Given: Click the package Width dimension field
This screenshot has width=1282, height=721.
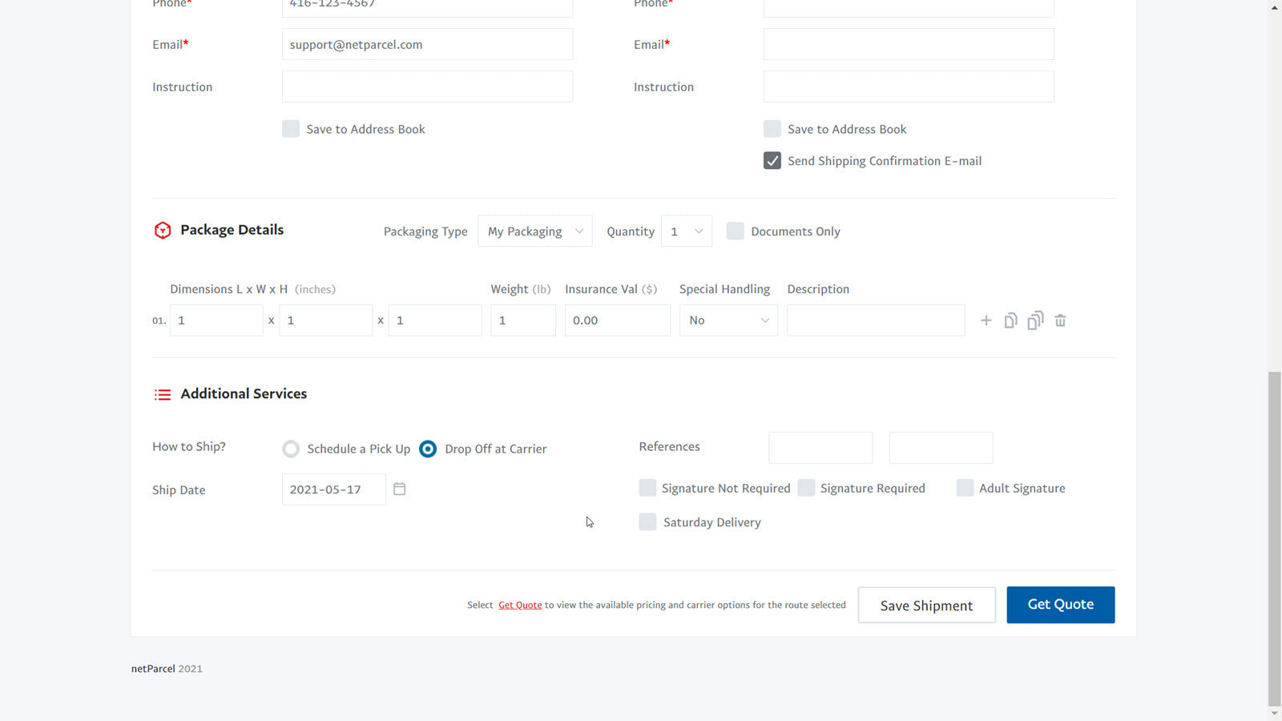Looking at the screenshot, I should coord(325,320).
